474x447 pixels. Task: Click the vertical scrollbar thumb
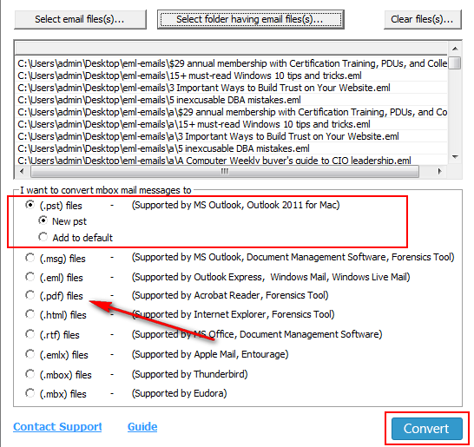click(x=455, y=62)
